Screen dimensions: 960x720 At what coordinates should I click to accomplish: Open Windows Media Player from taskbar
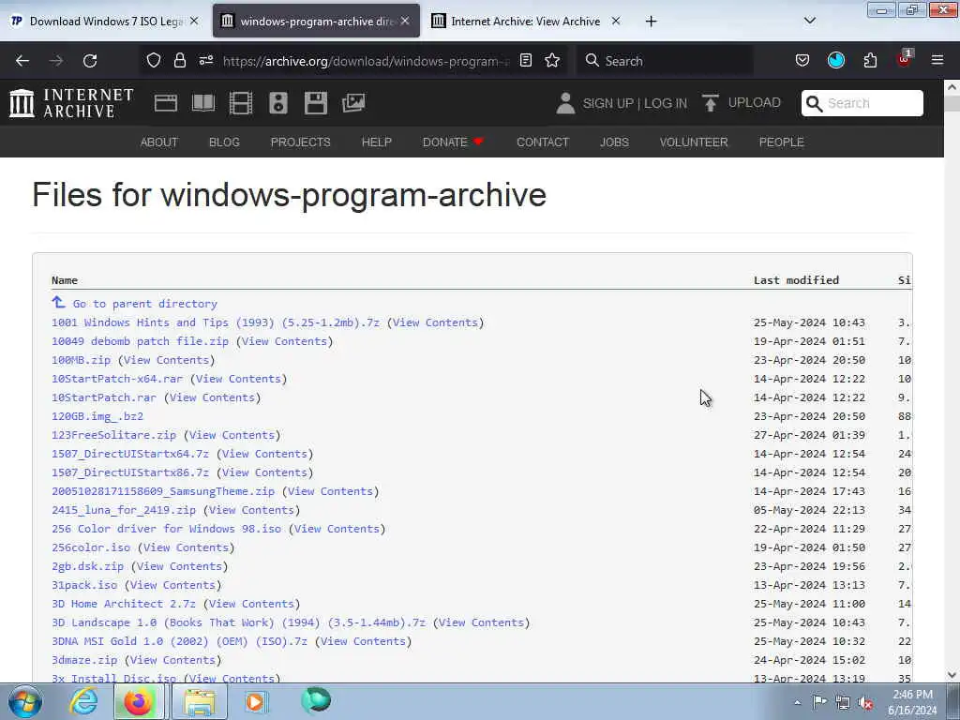point(257,701)
